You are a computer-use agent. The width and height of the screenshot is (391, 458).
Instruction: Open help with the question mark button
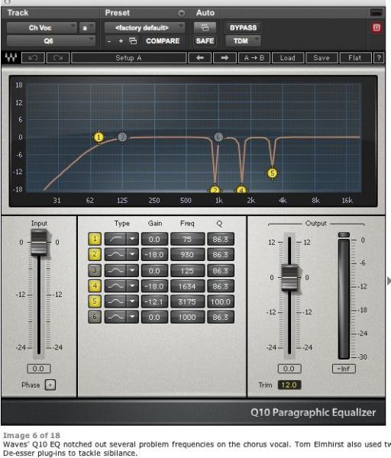(x=379, y=58)
